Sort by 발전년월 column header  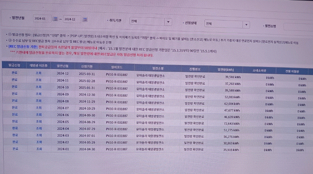point(63,66)
